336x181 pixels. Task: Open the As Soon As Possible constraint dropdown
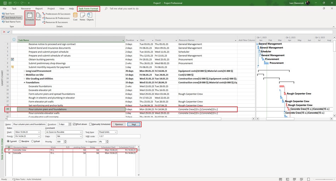click(x=81, y=132)
